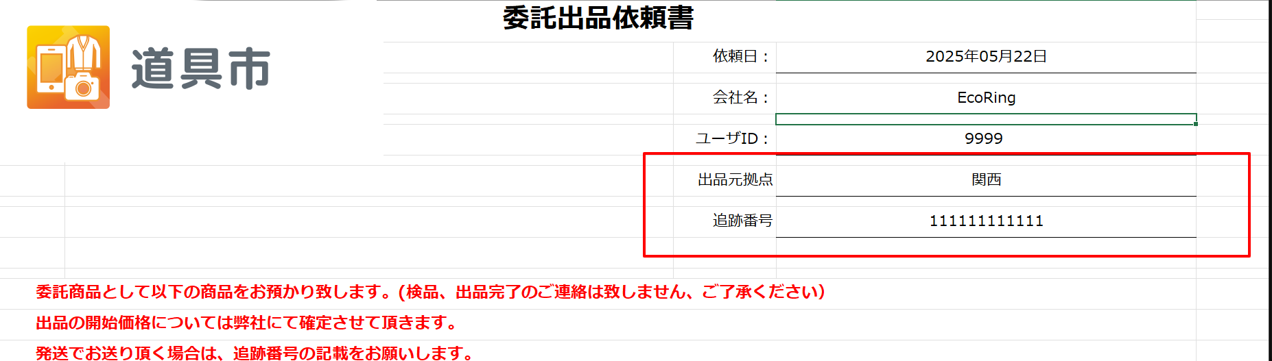1272x361 pixels.
Task: Select the ユーザID label cell
Action: (x=732, y=138)
